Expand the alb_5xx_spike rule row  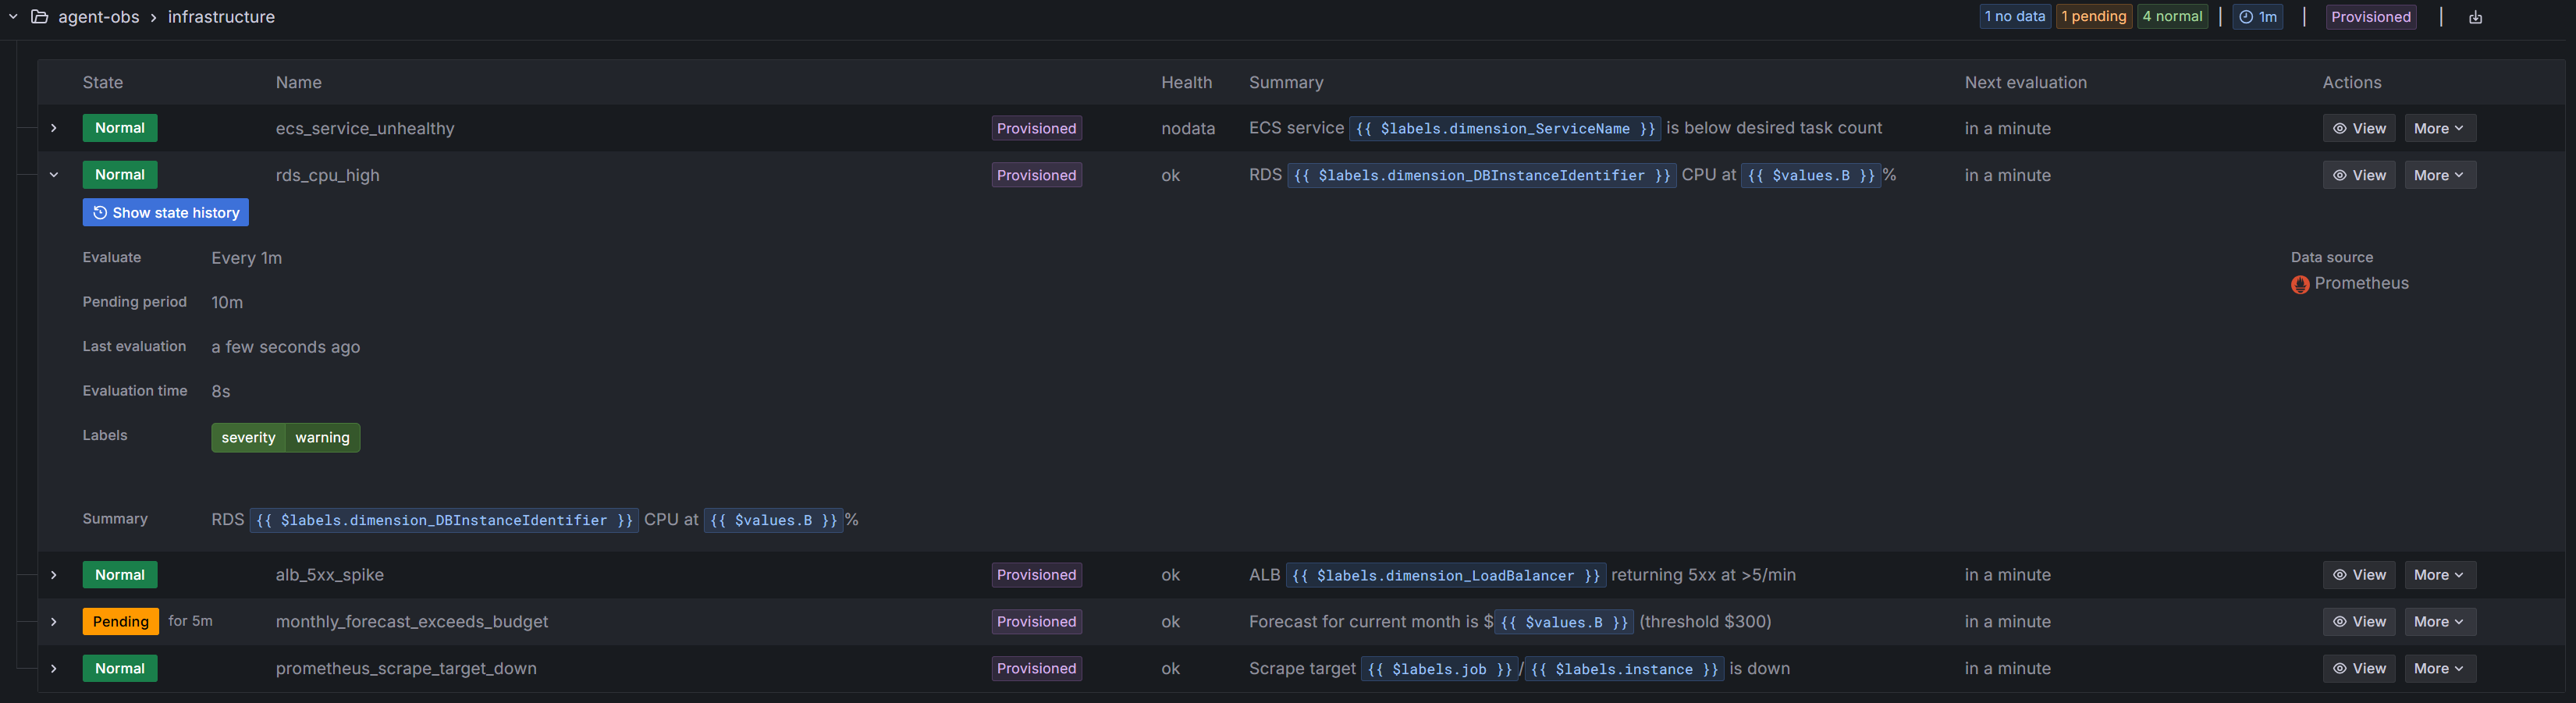[54, 575]
